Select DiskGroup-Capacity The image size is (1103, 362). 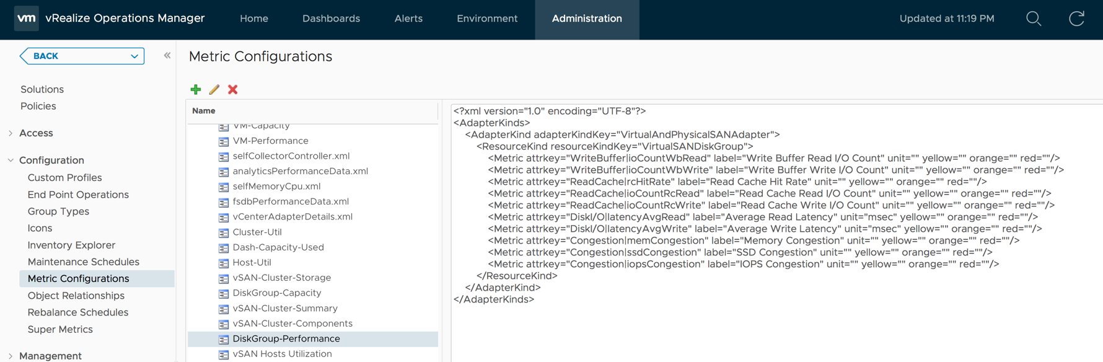click(277, 293)
